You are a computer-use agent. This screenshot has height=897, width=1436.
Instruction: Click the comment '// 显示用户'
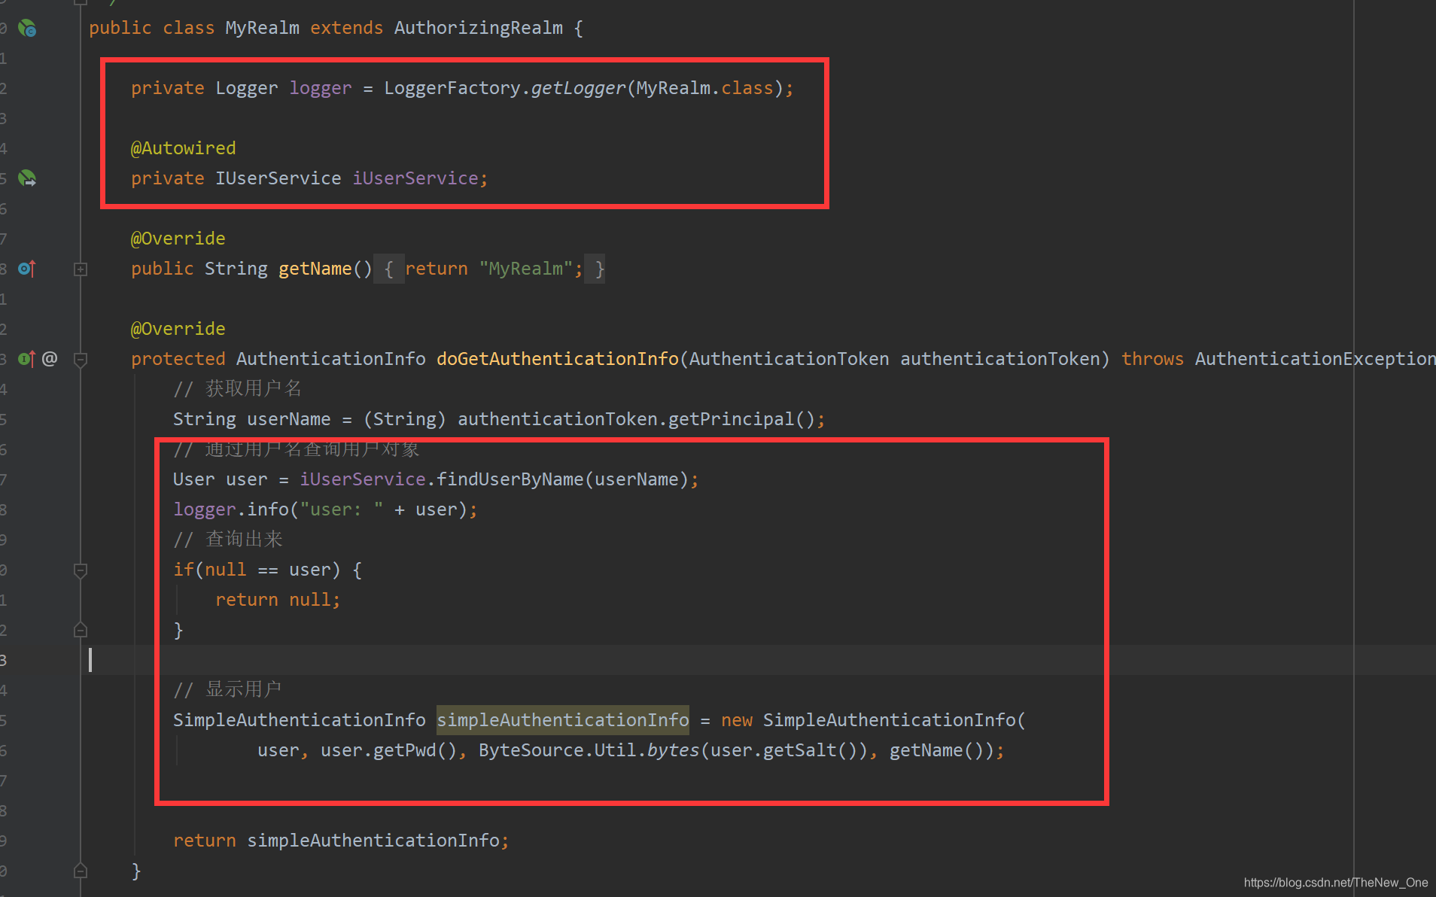pyautogui.click(x=227, y=690)
